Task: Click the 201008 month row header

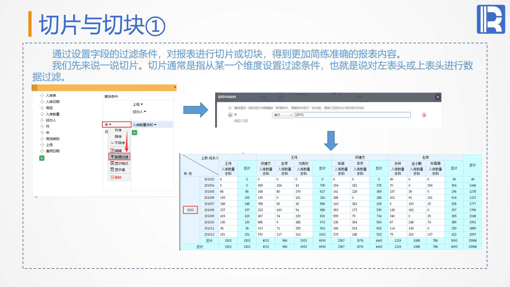Action: [209, 210]
